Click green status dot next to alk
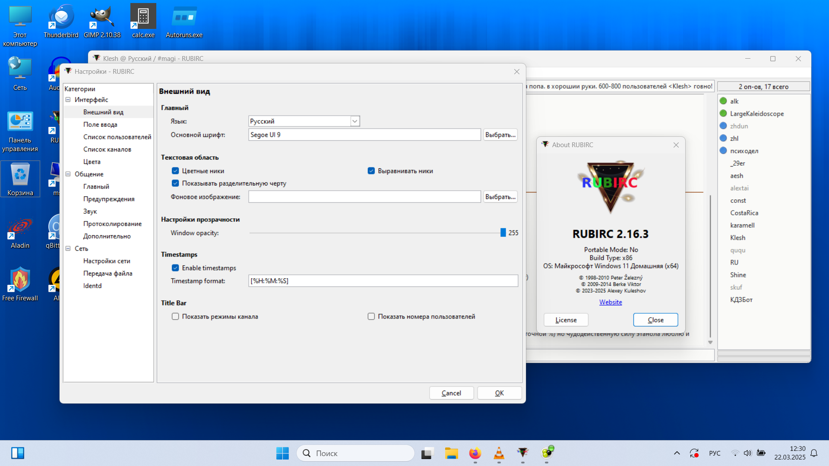829x466 pixels. pyautogui.click(x=723, y=101)
